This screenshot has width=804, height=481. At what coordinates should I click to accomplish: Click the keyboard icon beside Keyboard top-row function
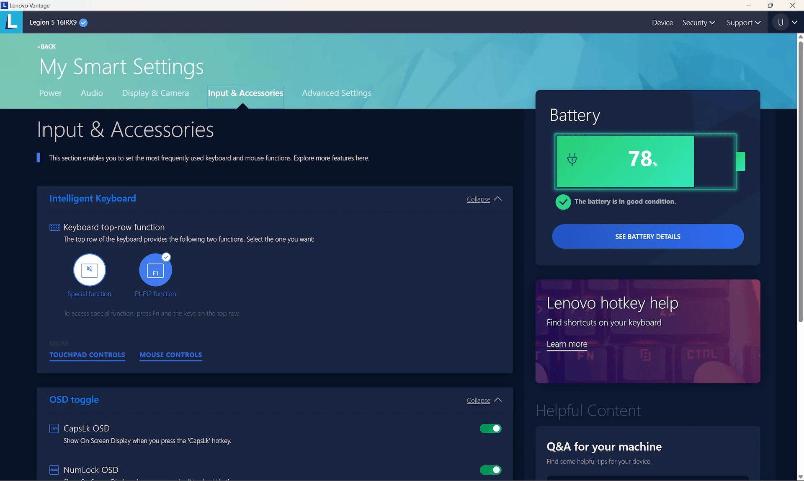pos(55,227)
